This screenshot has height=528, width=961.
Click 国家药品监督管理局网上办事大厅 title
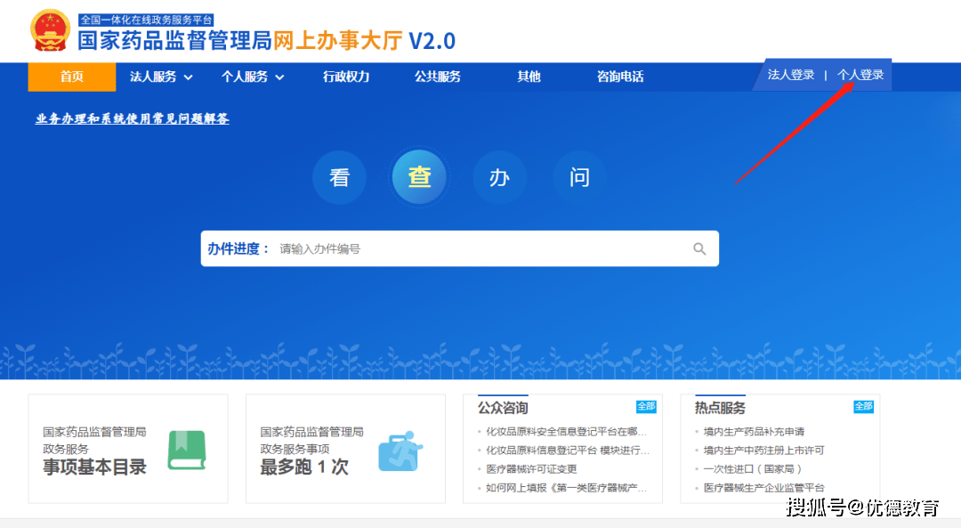tap(267, 41)
